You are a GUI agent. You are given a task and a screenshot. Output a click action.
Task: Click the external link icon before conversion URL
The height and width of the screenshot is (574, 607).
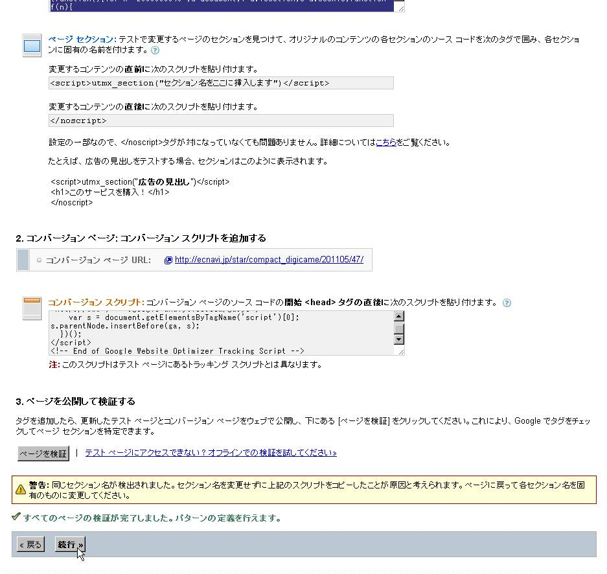click(x=168, y=260)
